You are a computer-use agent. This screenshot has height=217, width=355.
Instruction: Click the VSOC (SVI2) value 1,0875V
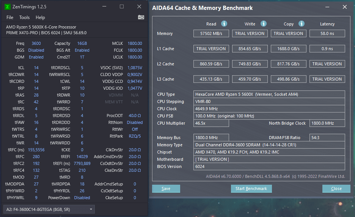[x=135, y=68]
